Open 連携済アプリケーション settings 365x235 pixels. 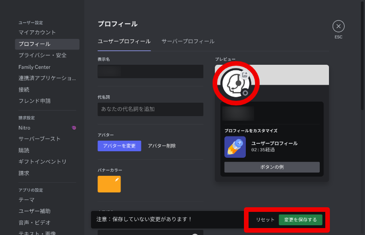point(47,78)
